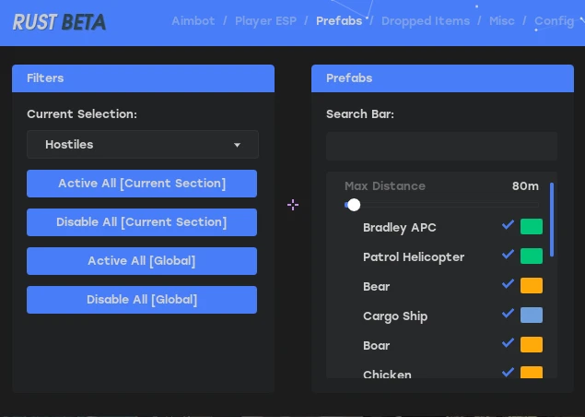Disable the Bear prefab checkmark
Viewport: 585px width, 417px height.
pyautogui.click(x=508, y=284)
